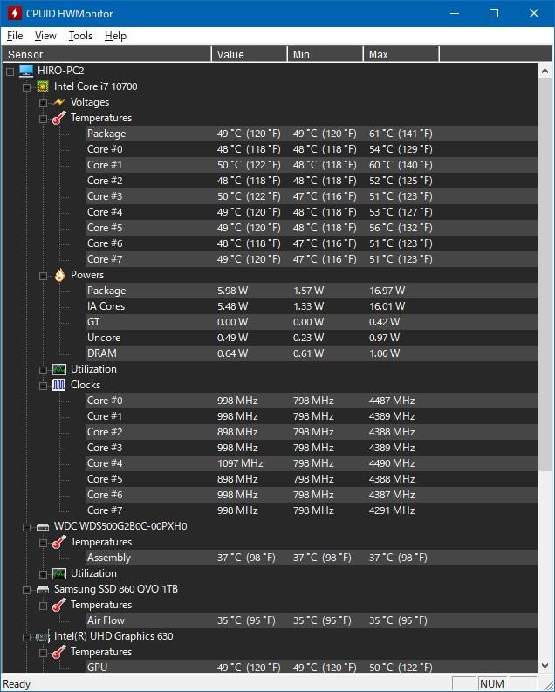The height and width of the screenshot is (692, 555).
Task: Collapse the WDC WDS500G2B0C drive node
Action: 26,527
